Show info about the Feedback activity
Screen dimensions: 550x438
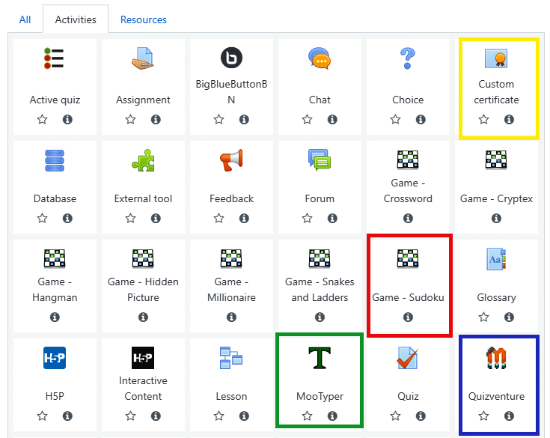[x=244, y=219]
